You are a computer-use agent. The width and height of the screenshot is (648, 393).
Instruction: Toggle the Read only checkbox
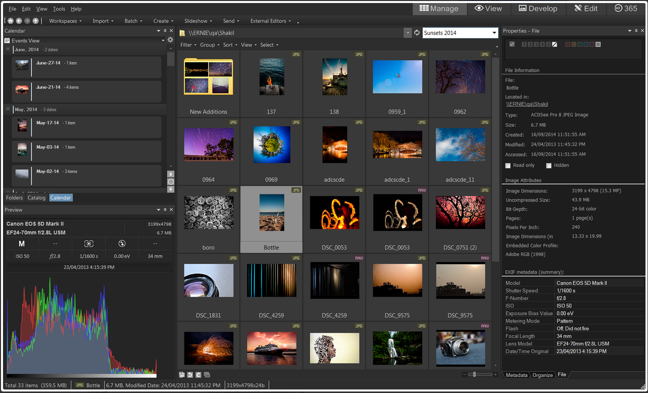tap(508, 165)
